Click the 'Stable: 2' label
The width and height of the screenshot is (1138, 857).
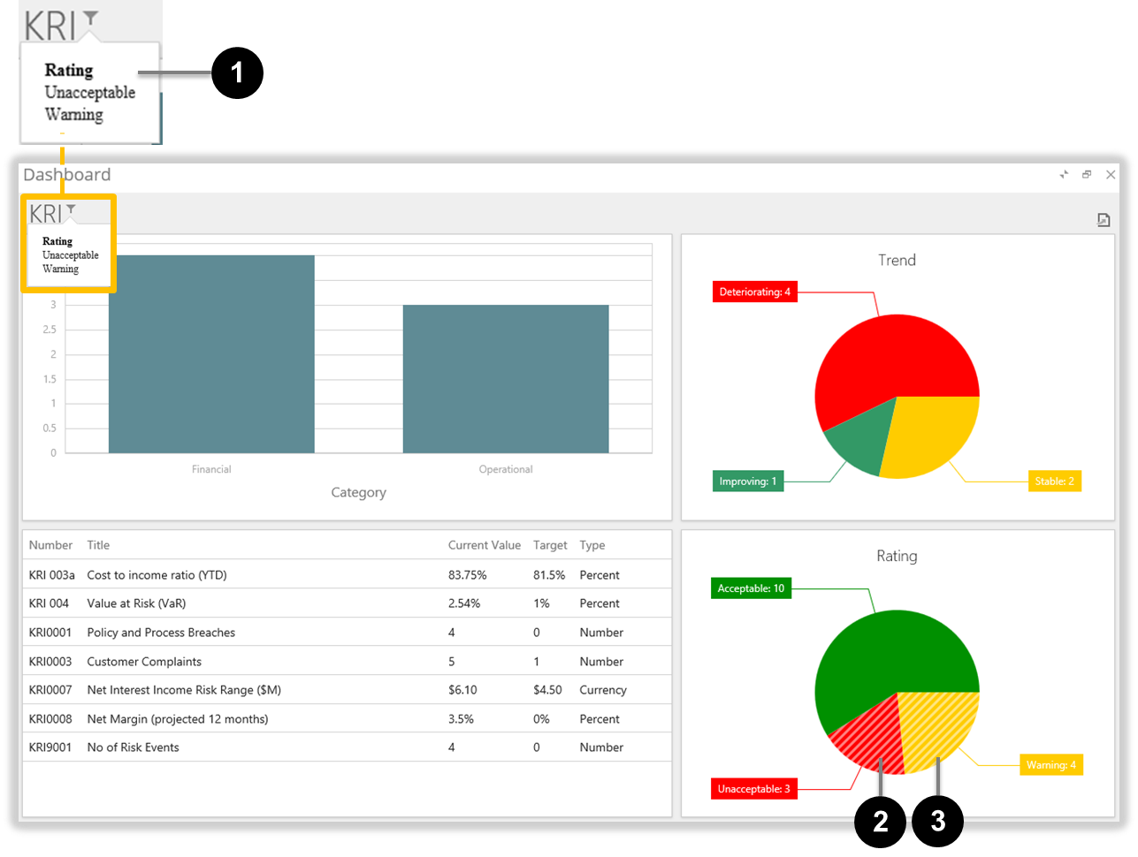click(x=1055, y=482)
